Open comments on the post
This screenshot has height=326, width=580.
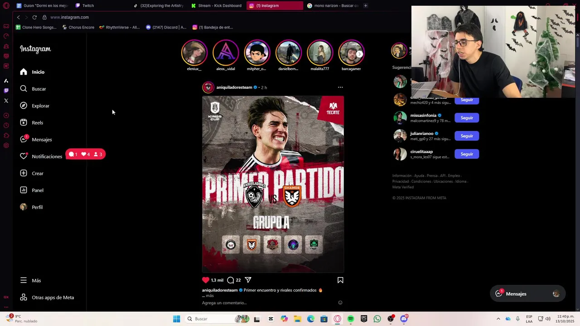(231, 280)
